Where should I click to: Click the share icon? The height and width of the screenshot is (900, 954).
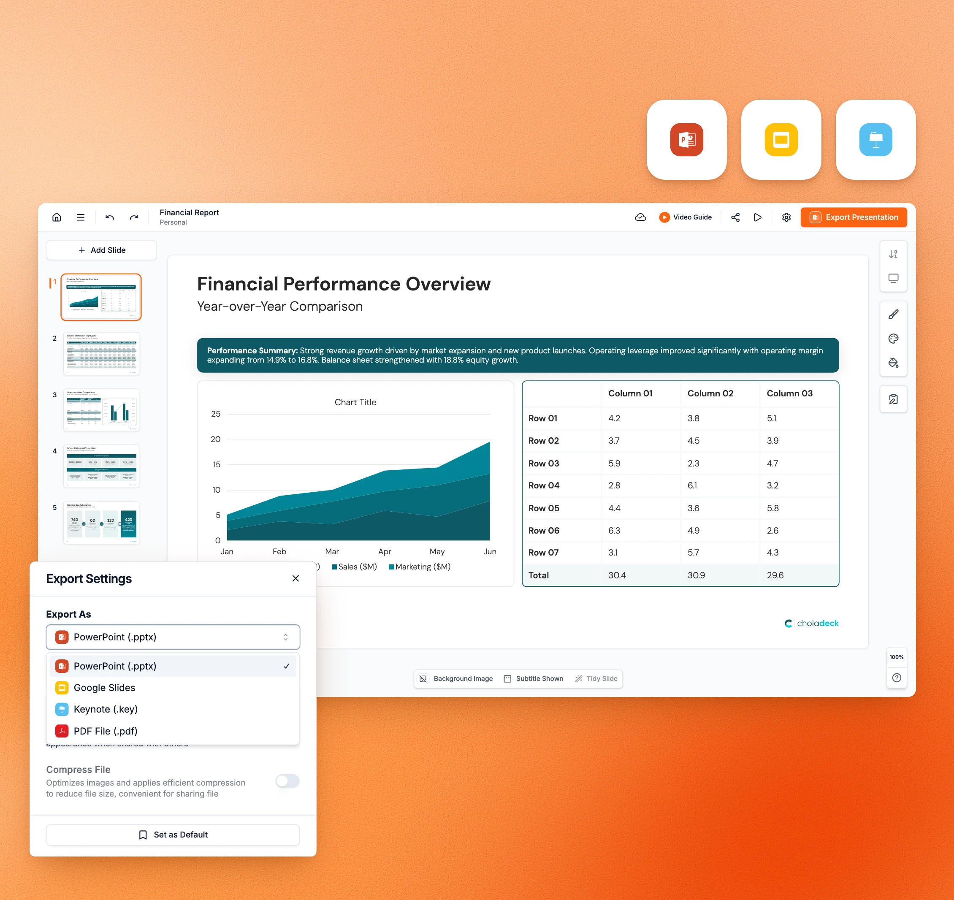(735, 217)
